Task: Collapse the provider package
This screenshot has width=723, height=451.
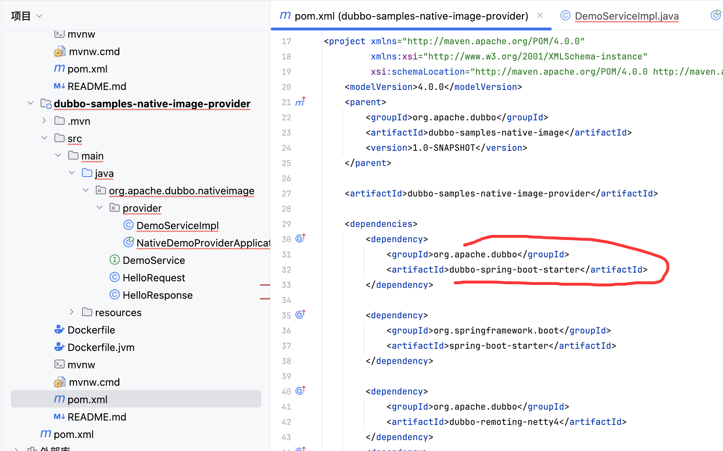Action: 99,207
